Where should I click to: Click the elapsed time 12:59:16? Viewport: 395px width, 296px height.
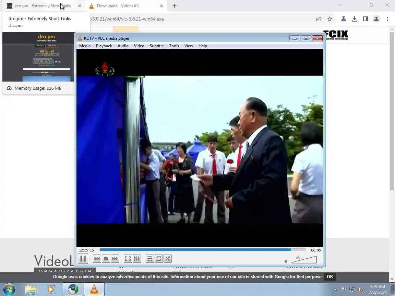click(86, 250)
